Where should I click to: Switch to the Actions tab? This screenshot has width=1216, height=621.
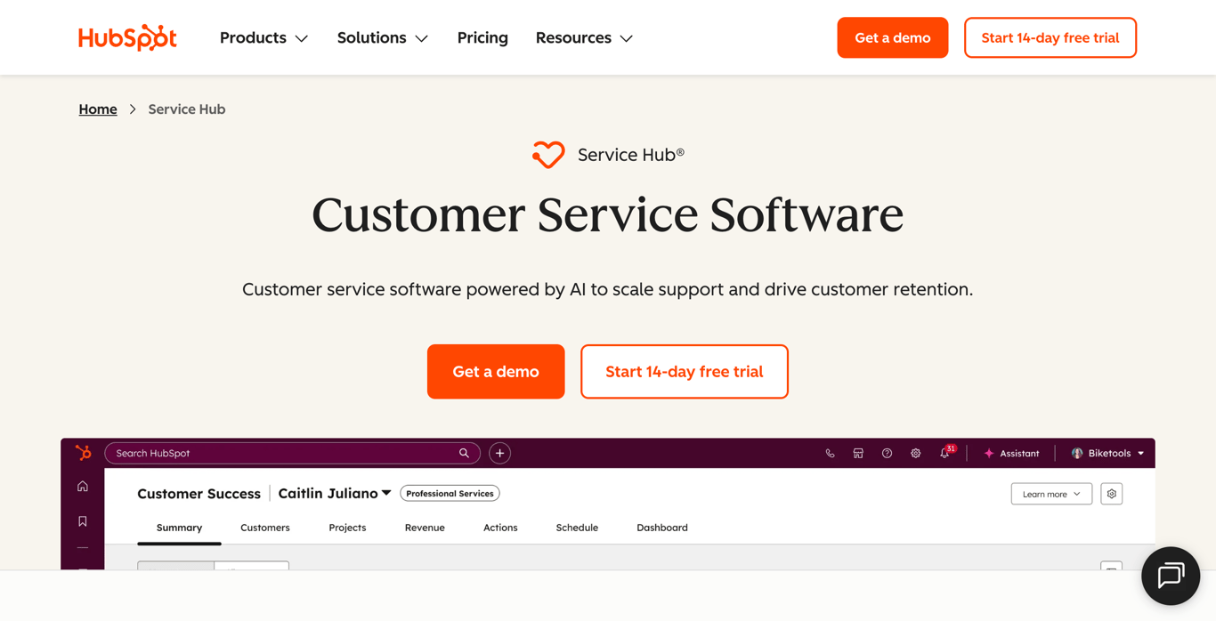pos(500,528)
